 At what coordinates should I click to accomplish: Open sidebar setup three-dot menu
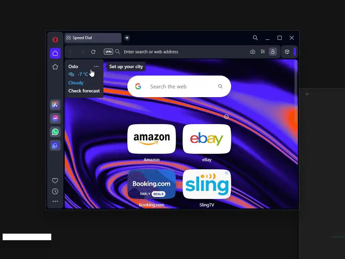pyautogui.click(x=55, y=201)
